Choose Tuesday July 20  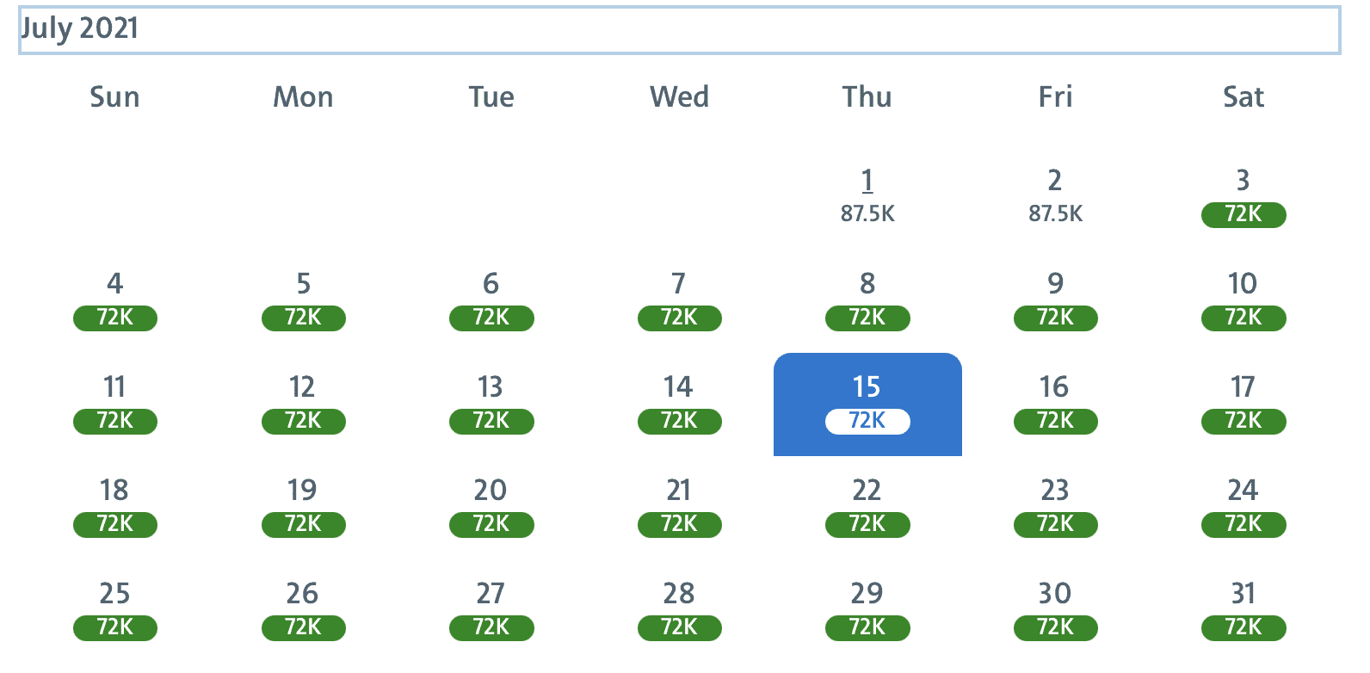[x=491, y=506]
